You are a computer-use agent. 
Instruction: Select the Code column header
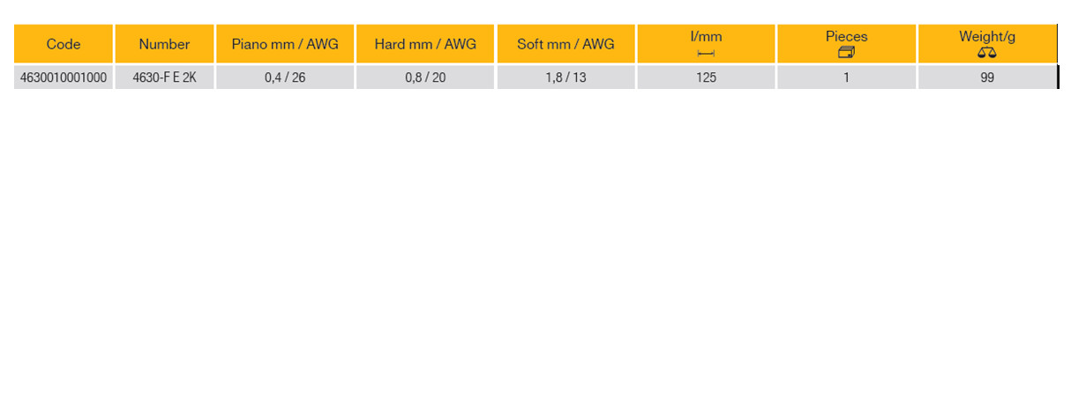64,44
